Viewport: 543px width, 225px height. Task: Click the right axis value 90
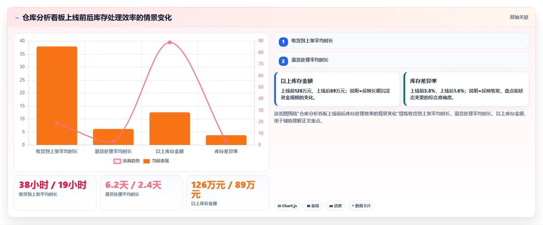[x=261, y=41]
